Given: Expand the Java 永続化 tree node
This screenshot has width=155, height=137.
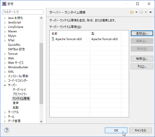Looking at the screenshot, I should coord(5,18).
